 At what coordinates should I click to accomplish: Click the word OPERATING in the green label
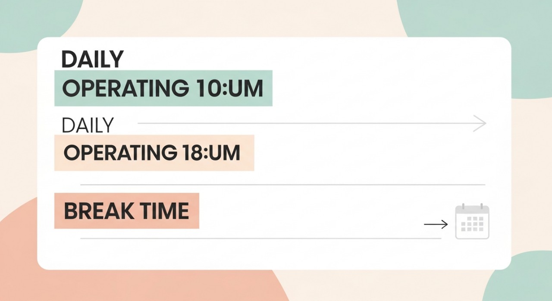tap(125, 88)
